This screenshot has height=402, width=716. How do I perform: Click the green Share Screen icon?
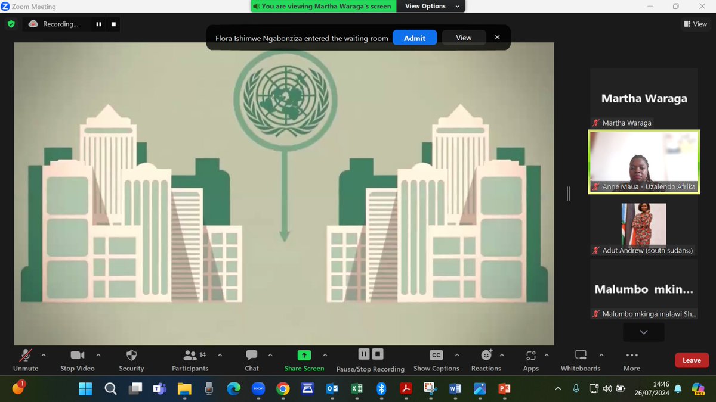point(304,356)
